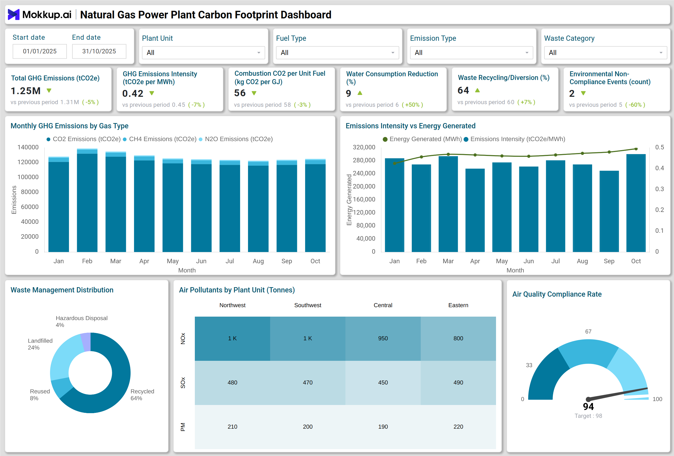Open the Waste Category dropdown
Viewport: 674px width, 456px height.
(x=606, y=53)
